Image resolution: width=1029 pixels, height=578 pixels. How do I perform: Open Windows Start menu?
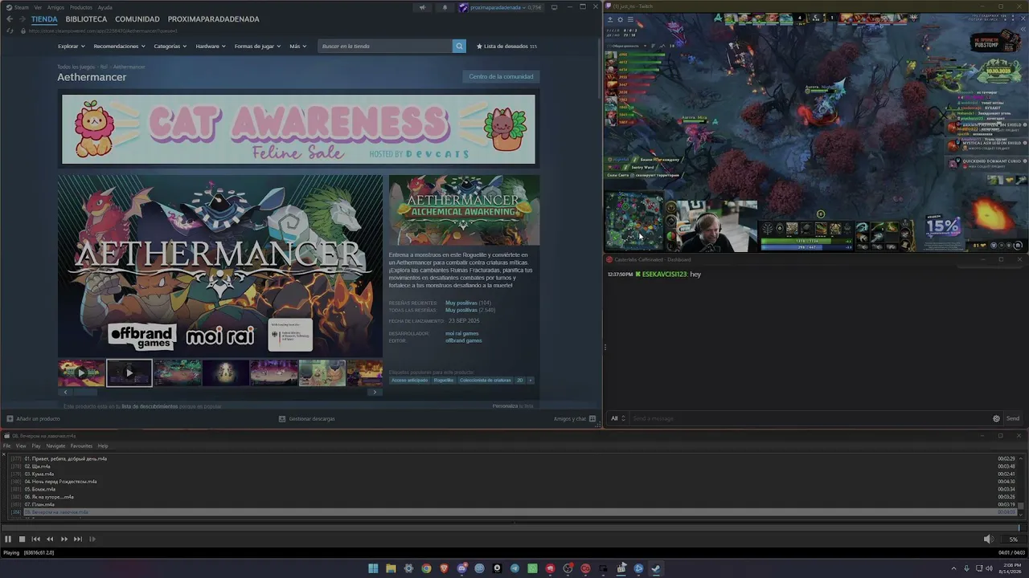373,568
